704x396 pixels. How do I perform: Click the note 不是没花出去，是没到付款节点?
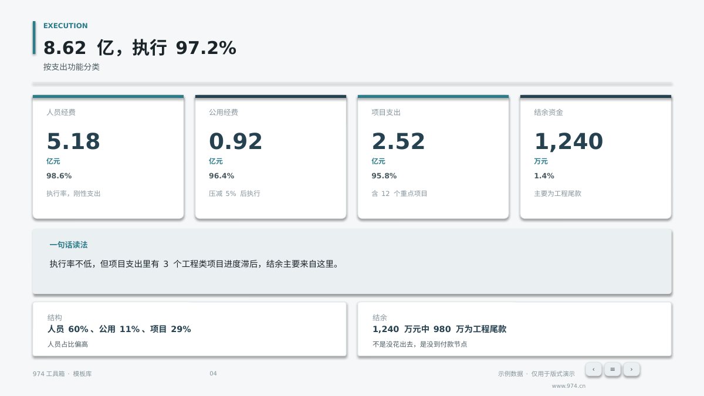(420, 344)
